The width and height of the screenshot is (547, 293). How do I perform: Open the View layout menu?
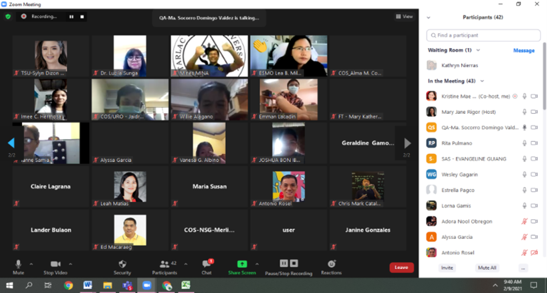404,17
